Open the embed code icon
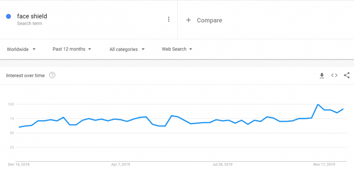This screenshot has height=169, width=354. tap(334, 76)
